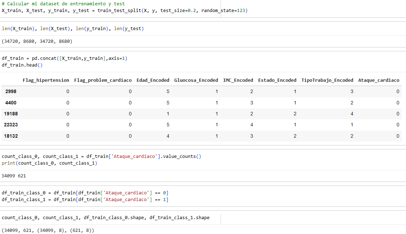406x234 pixels.
Task: Select the Edad_Encoded column header
Action: tap(153, 80)
